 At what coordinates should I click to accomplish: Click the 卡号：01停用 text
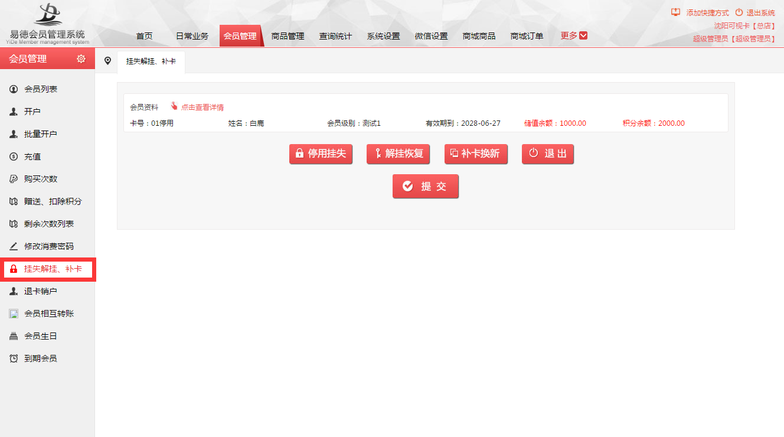(x=152, y=123)
